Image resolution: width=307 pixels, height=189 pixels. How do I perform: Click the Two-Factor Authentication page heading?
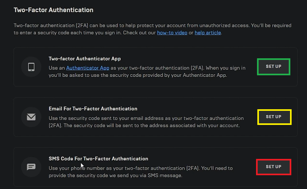[x=53, y=10]
